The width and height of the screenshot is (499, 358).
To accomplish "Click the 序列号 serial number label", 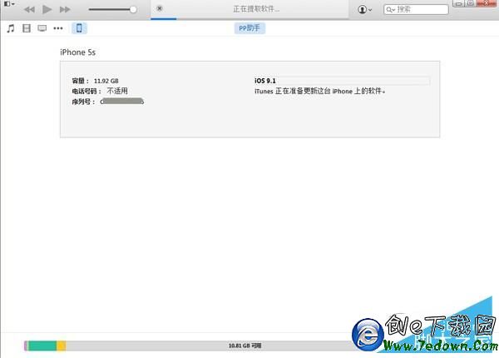I will coord(83,102).
